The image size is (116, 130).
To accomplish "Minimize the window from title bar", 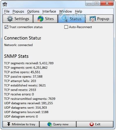I will coord(89,4).
